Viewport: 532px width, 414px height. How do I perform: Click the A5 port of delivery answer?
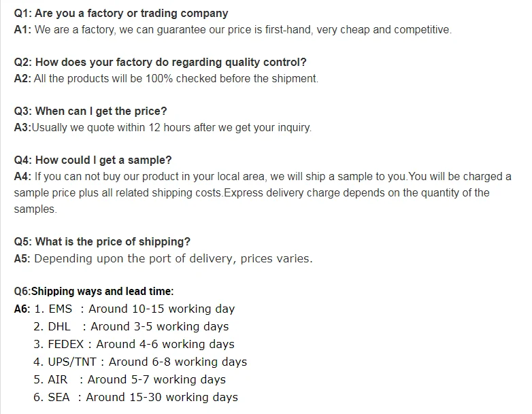[163, 259]
